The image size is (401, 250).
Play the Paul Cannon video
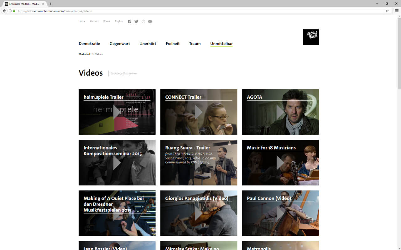point(280,213)
